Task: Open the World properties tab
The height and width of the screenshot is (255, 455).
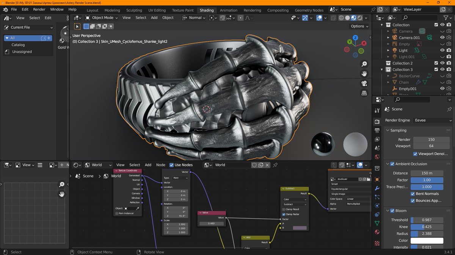Action: [x=377, y=156]
